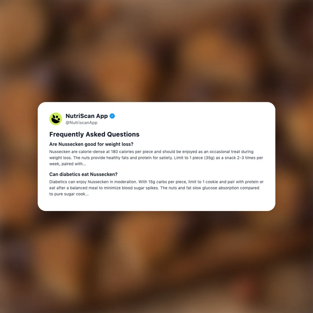Image resolution: width=313 pixels, height=313 pixels.
Task: Click the blurred background below the card
Action: (156, 262)
